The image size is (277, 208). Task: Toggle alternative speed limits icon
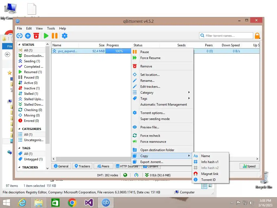[x=136, y=175]
